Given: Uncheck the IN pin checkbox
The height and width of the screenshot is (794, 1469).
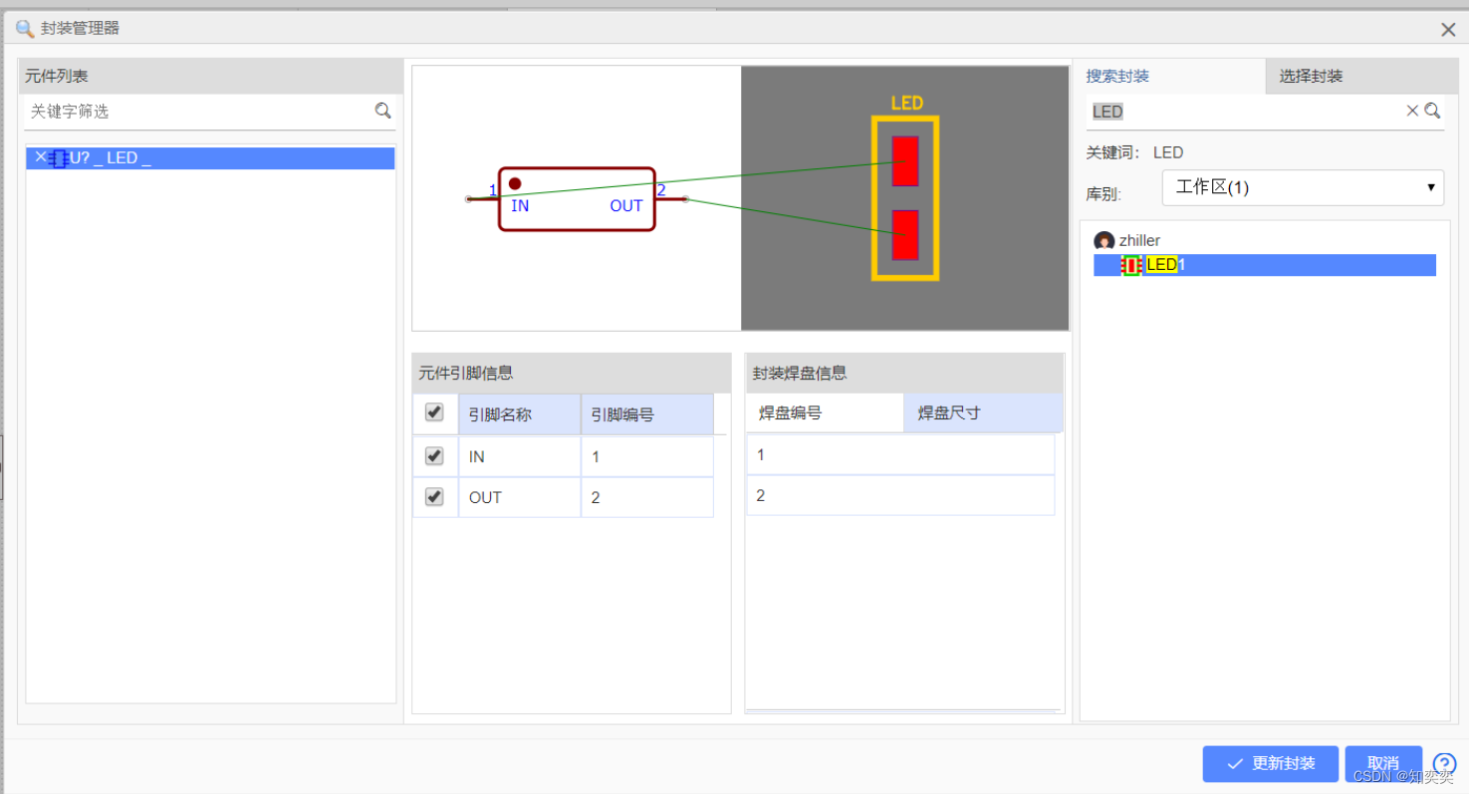Looking at the screenshot, I should click(434, 455).
